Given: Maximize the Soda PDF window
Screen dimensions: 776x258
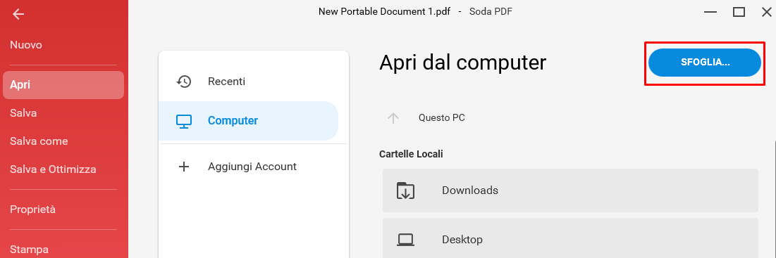Looking at the screenshot, I should pyautogui.click(x=739, y=12).
